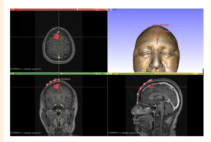Click the t1_mprage_sag_p2_iso label in the axial view
This screenshot has width=211, height=142.
click(31, 69)
